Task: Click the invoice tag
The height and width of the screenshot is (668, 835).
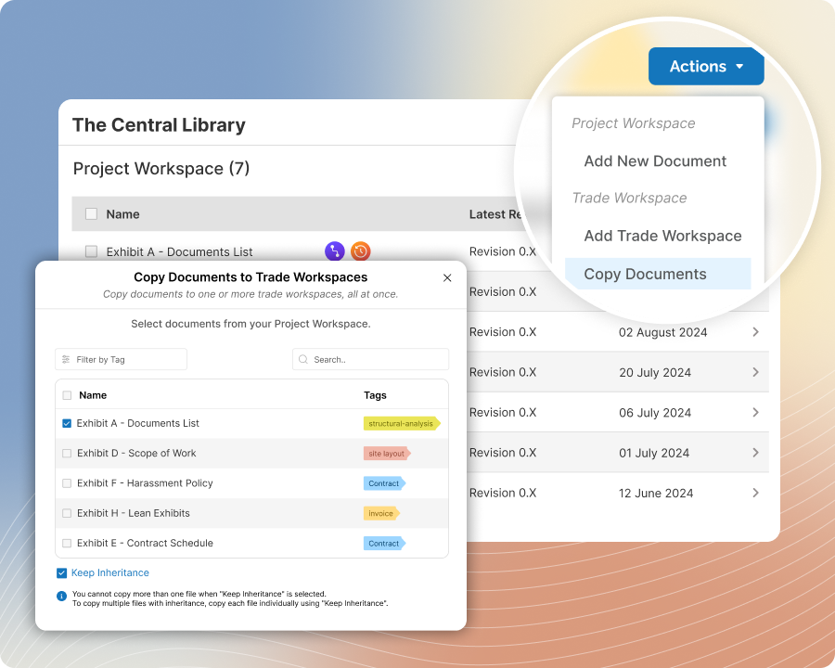Action: point(381,513)
